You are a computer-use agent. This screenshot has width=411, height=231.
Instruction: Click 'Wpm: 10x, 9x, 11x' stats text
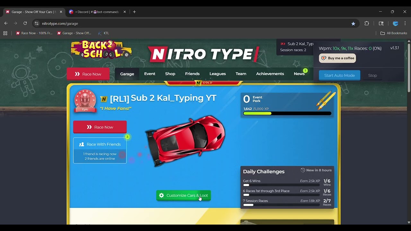click(x=336, y=48)
